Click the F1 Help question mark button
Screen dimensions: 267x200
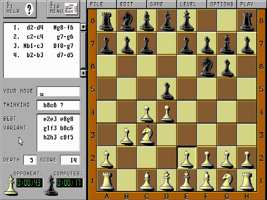28,9
